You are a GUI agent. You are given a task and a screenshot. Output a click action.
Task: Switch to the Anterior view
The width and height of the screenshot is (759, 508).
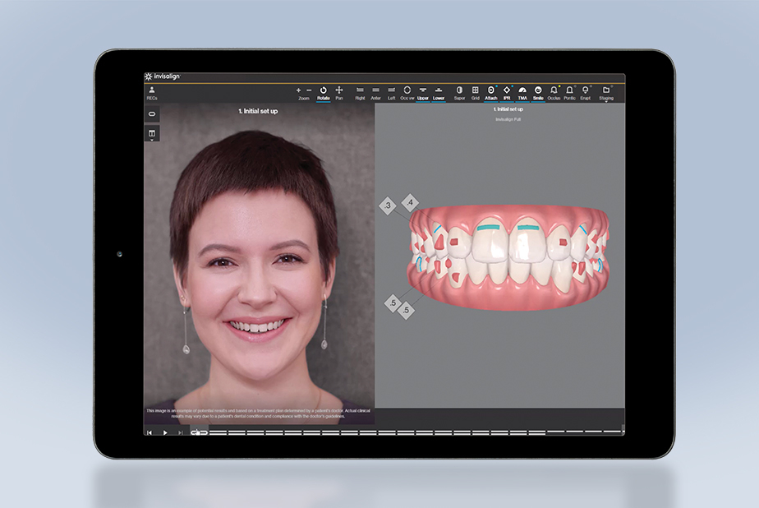[375, 91]
